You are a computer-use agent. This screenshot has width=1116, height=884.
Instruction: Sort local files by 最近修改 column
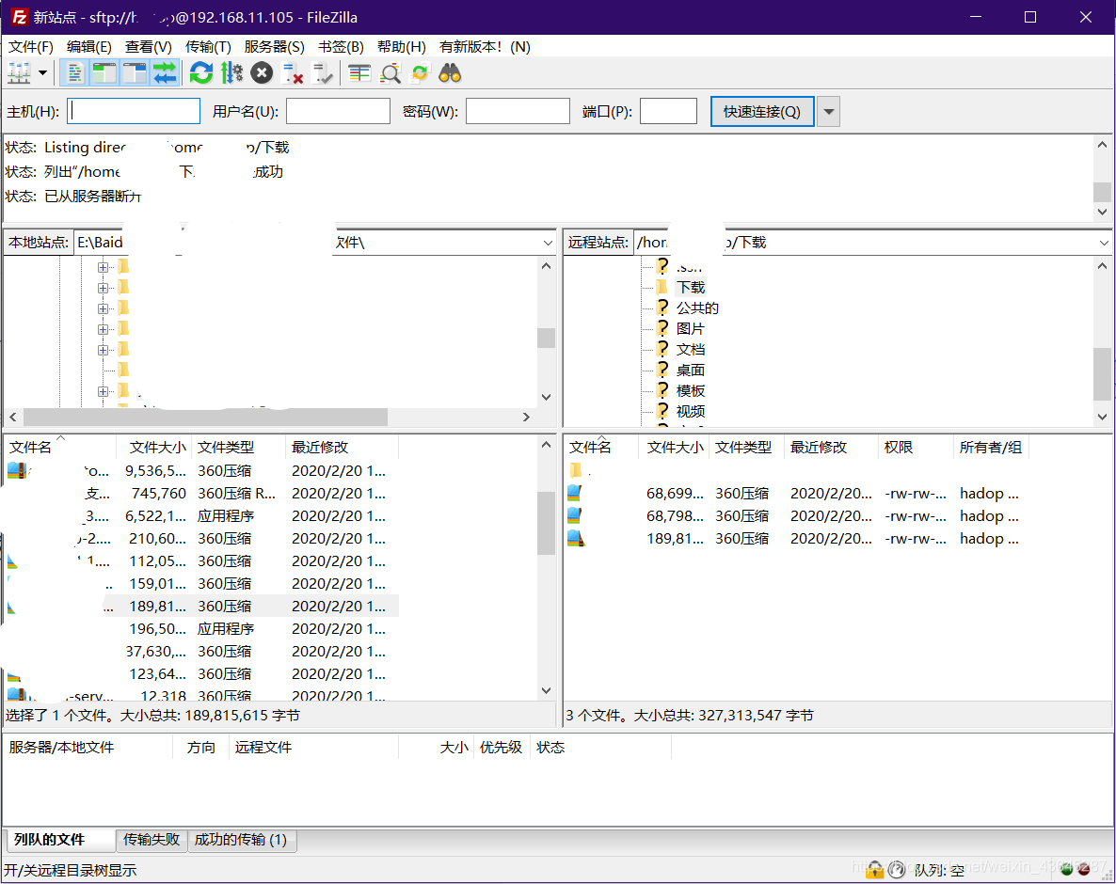(x=342, y=448)
